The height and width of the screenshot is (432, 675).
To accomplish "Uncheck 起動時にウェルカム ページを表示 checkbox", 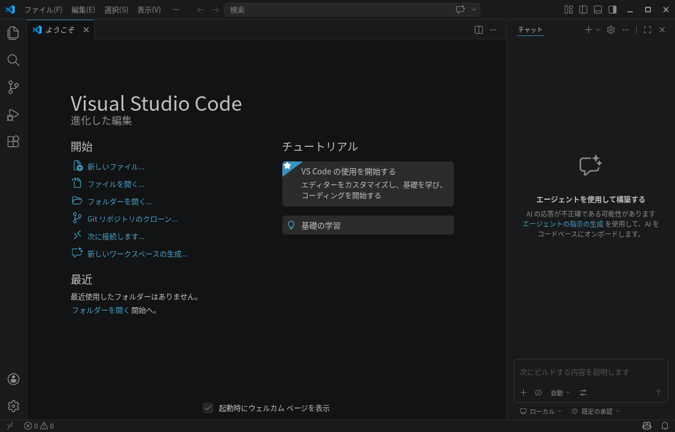I will (x=208, y=408).
